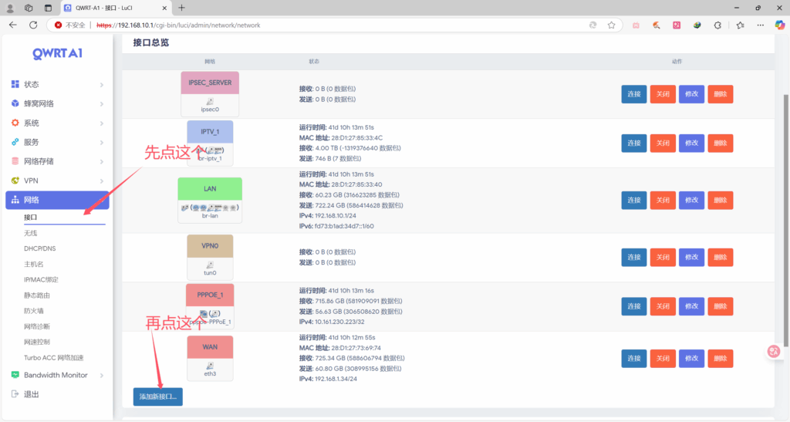The height and width of the screenshot is (422, 790).
Task: Open the 无线 submenu item
Action: coord(31,233)
